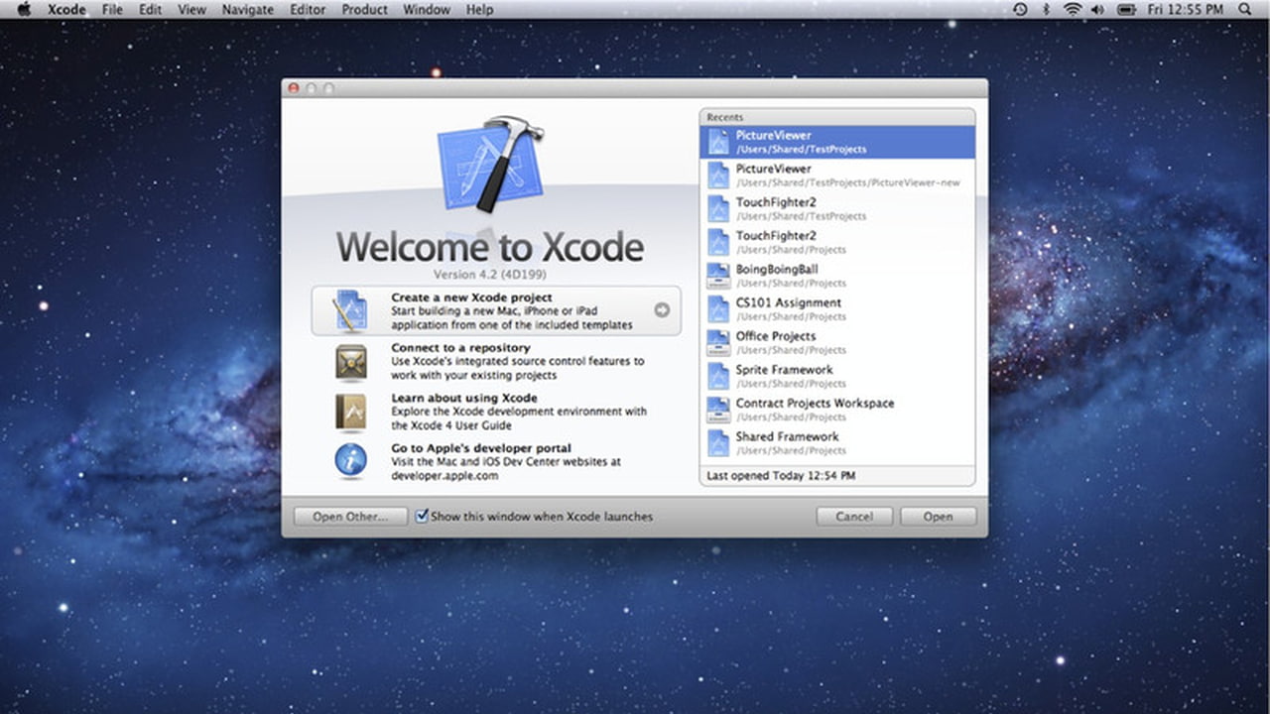Open the Edit menu
1270x714 pixels.
pyautogui.click(x=150, y=9)
